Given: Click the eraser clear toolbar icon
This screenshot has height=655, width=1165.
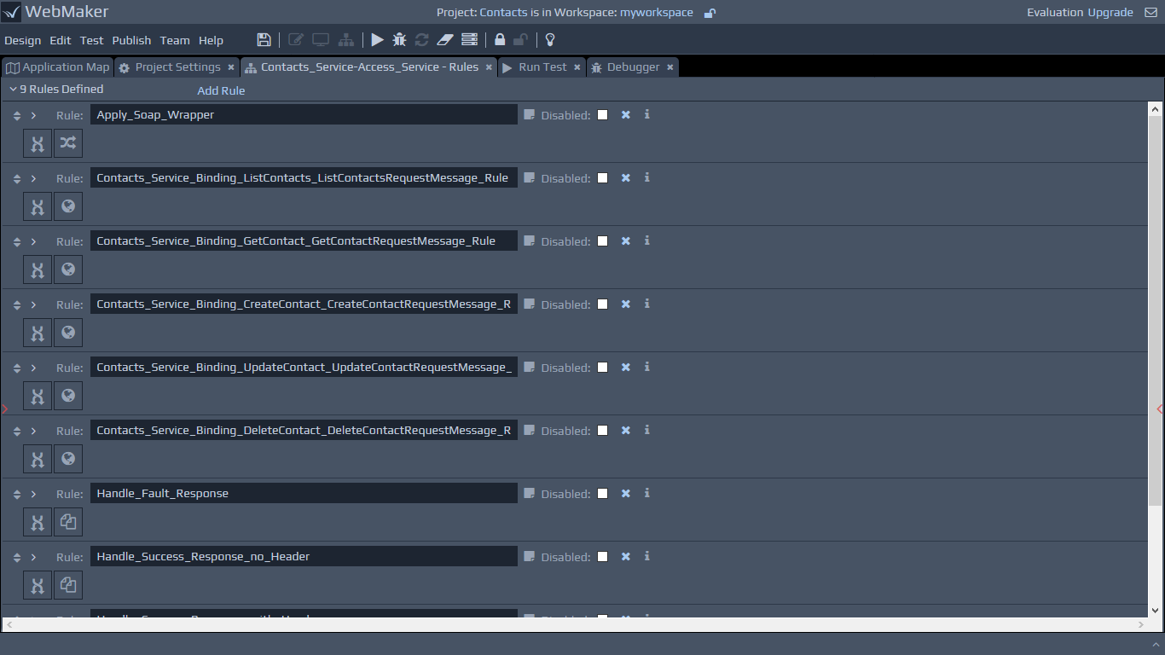Looking at the screenshot, I should click(445, 40).
